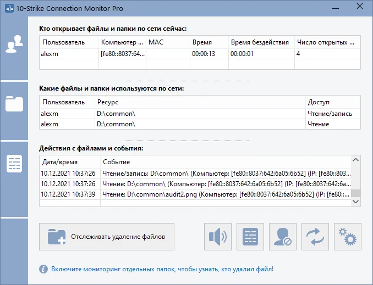Sort by Время column header
This screenshot has width=373, height=285.
(210, 42)
